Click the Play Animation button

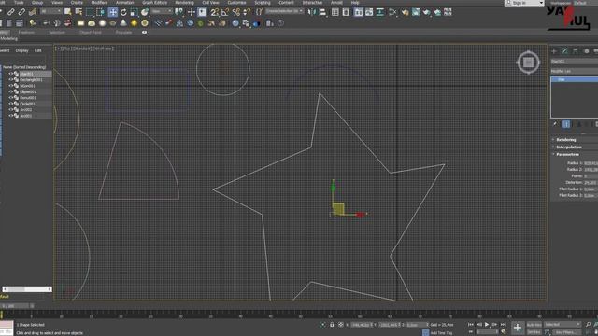click(487, 325)
